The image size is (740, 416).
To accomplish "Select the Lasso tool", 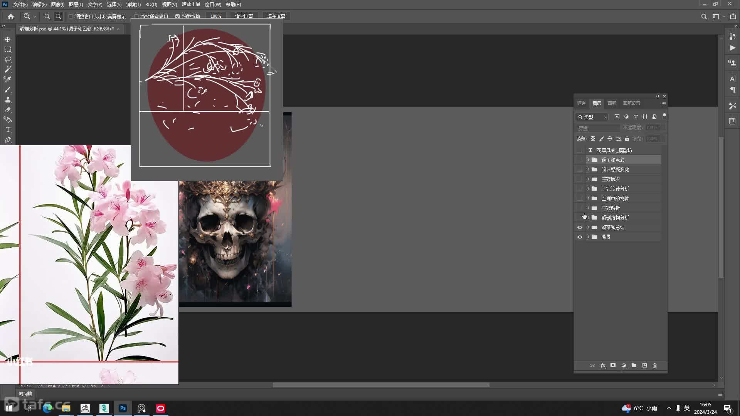I will (x=8, y=59).
